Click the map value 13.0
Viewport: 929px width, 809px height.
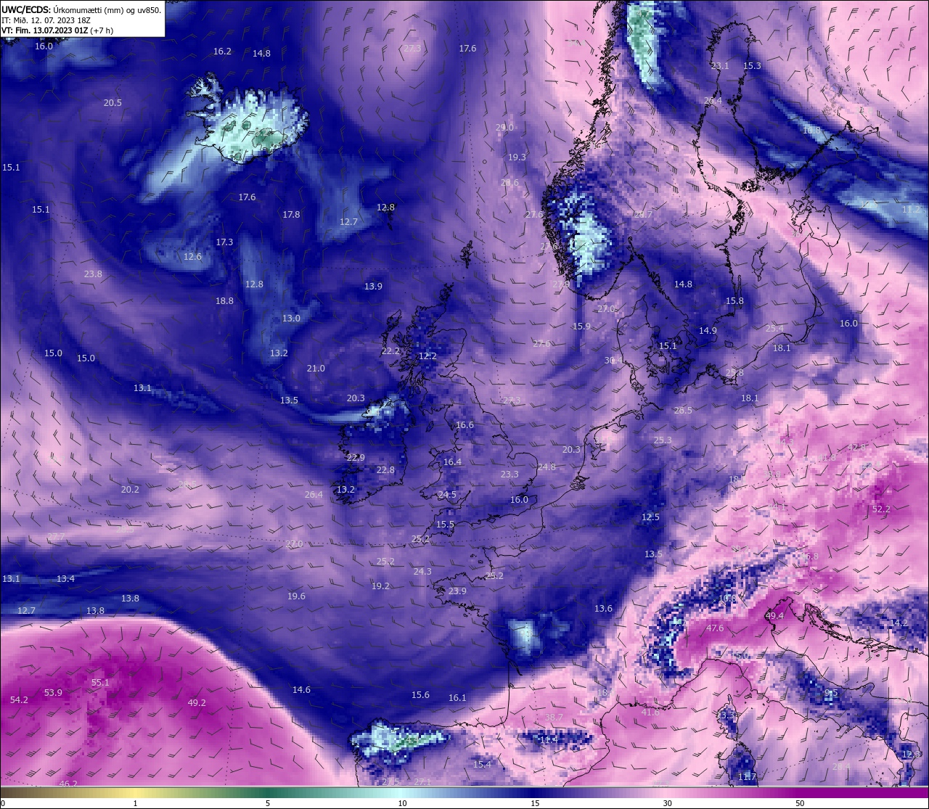click(x=291, y=319)
